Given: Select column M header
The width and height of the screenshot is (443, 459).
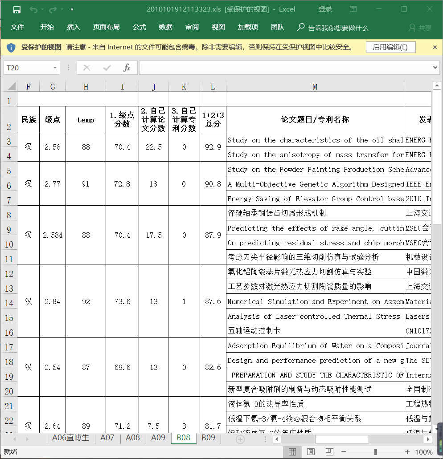Looking at the screenshot, I should 315,87.
